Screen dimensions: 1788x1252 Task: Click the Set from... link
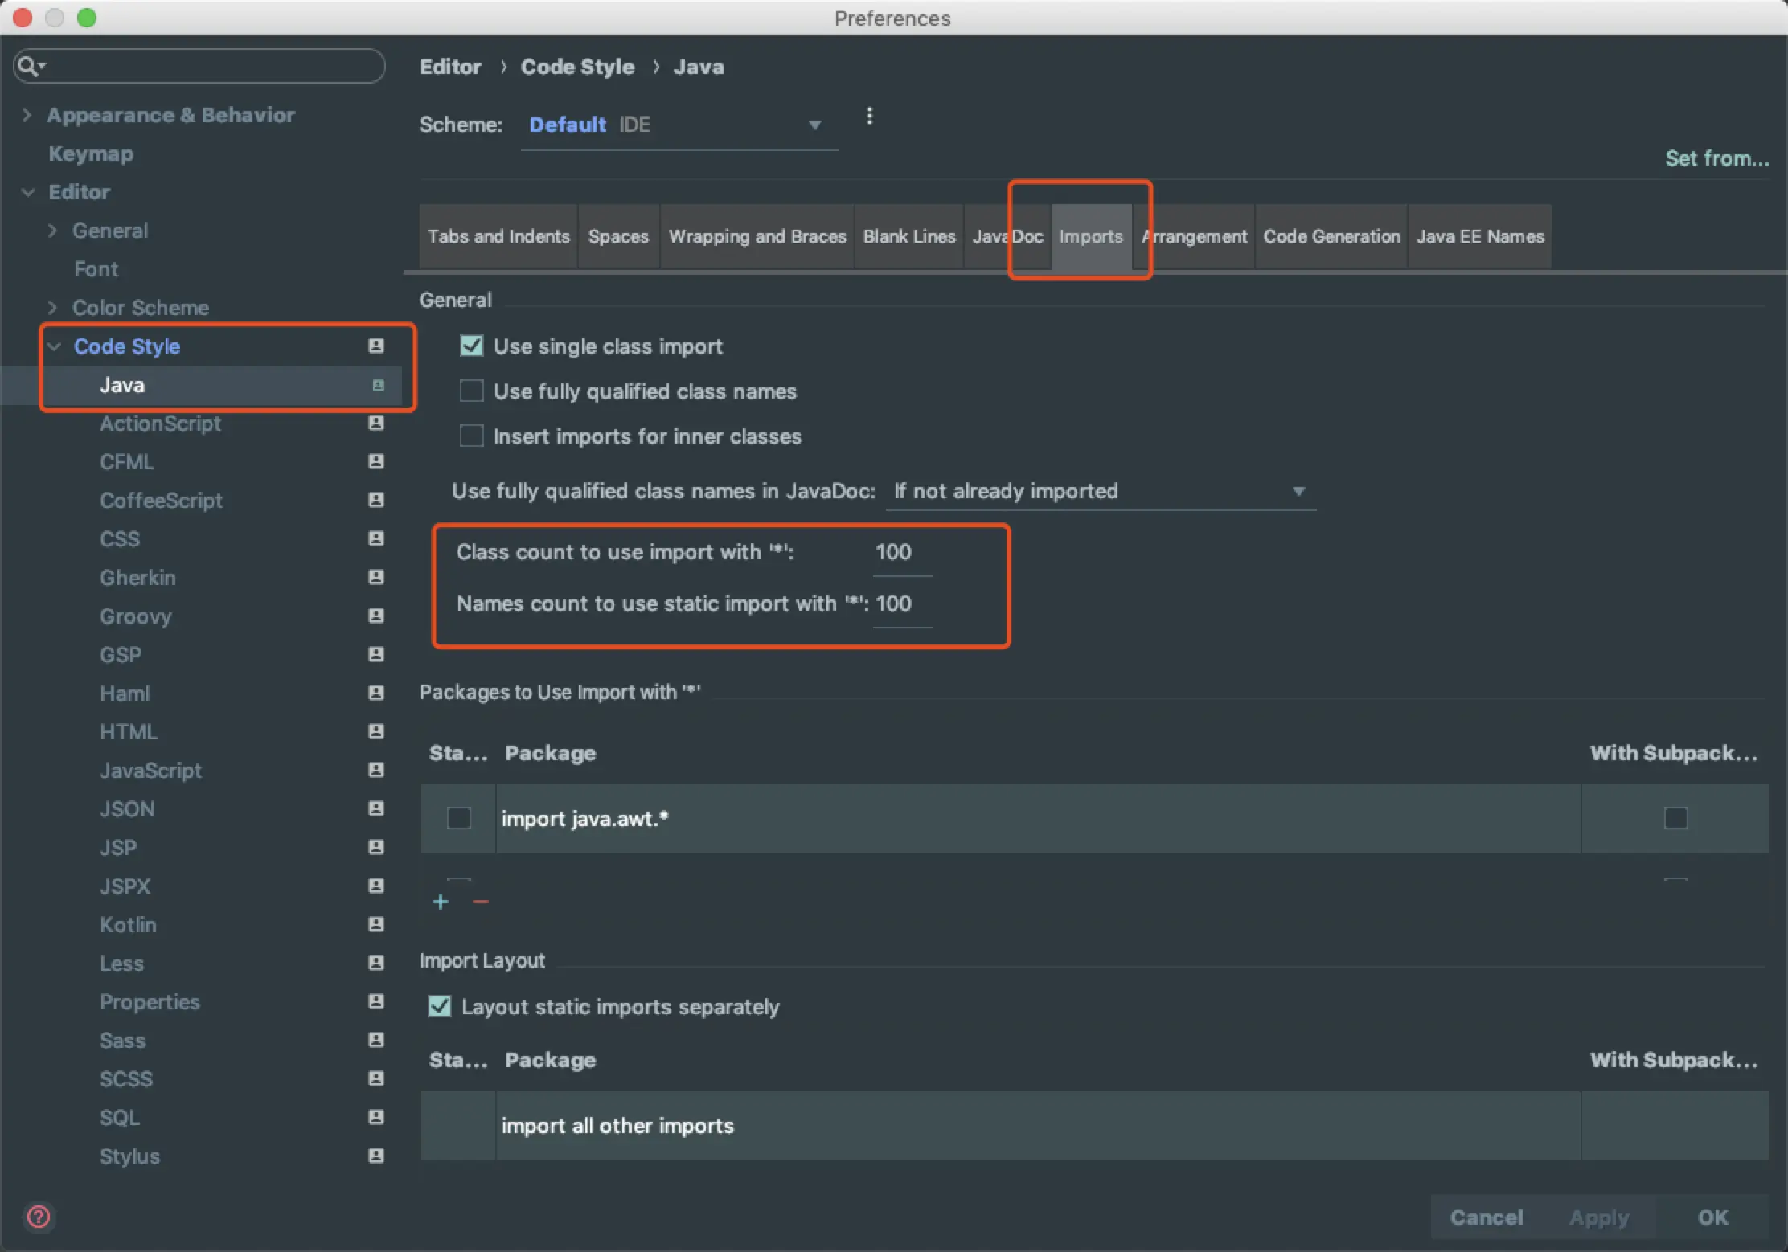point(1716,158)
